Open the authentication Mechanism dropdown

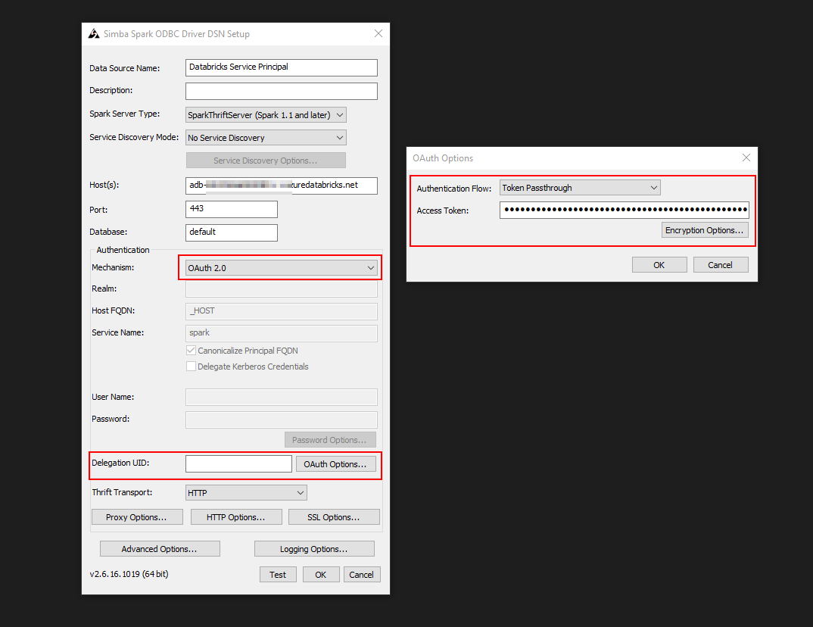click(281, 268)
